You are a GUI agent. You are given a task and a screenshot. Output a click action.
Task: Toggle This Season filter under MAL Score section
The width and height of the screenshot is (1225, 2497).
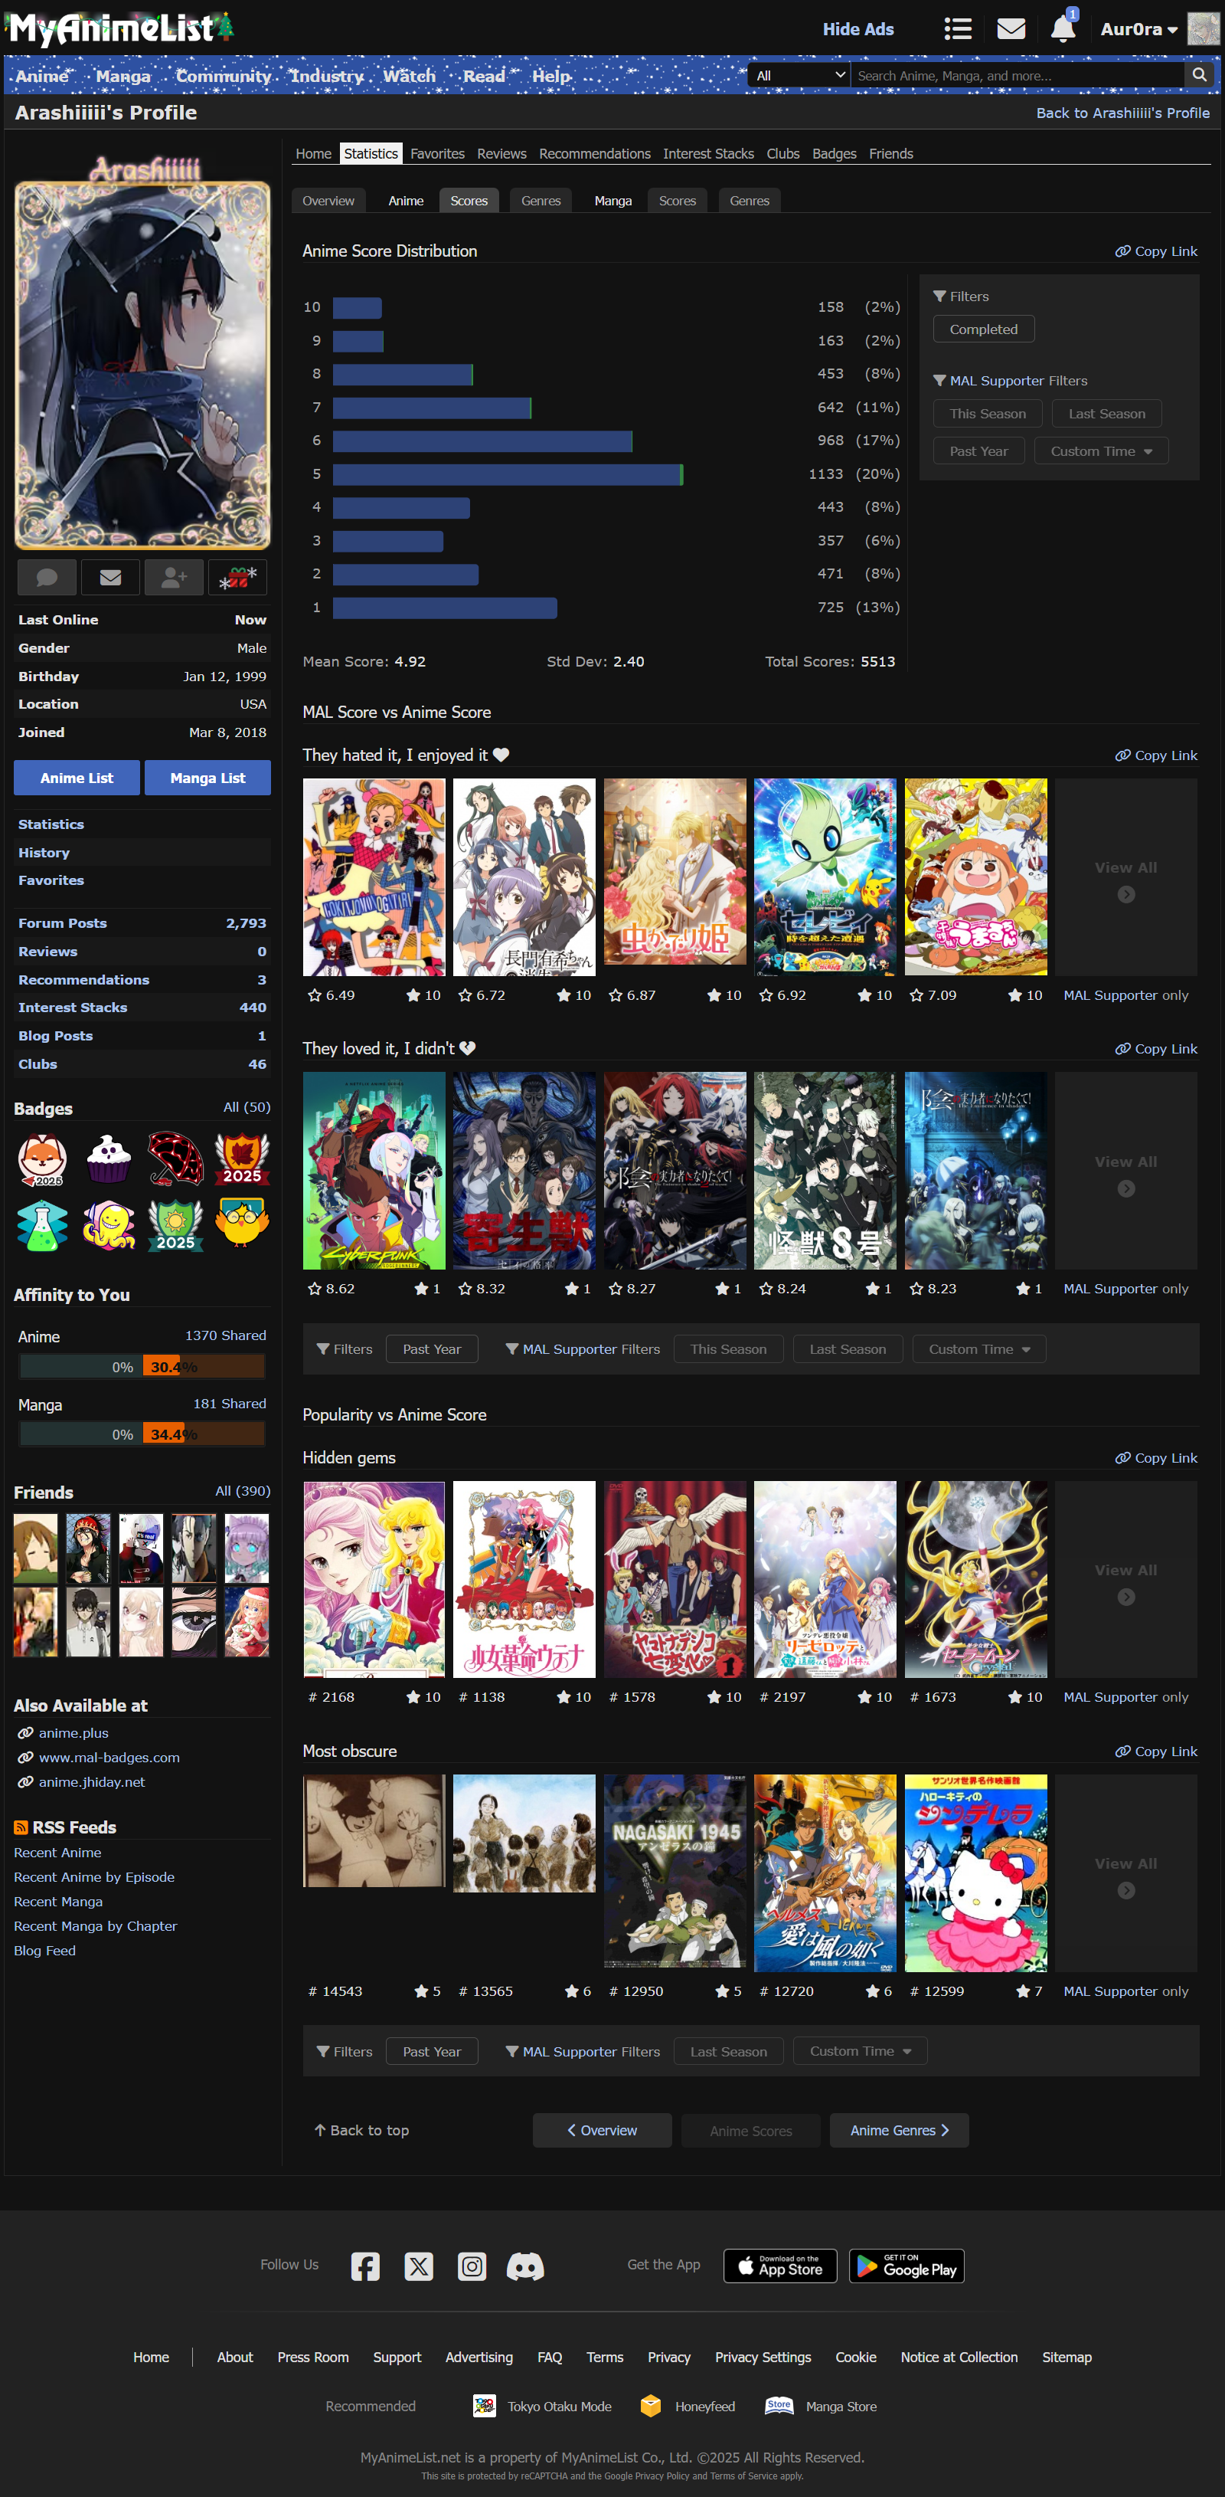tap(728, 1348)
